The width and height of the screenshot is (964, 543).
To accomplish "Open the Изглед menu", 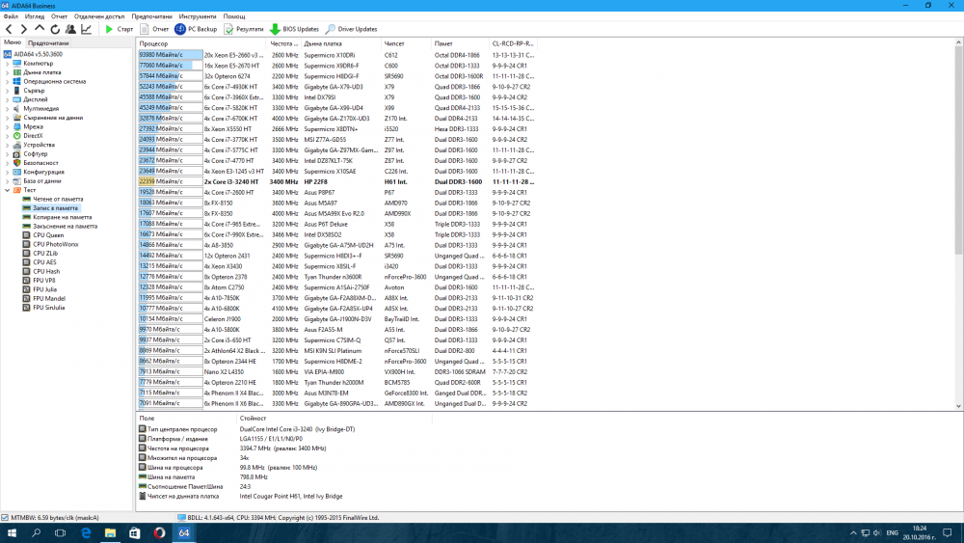I will [x=35, y=16].
